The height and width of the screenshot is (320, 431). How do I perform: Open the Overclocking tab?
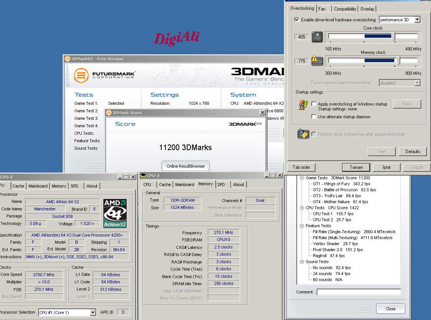pos(302,8)
